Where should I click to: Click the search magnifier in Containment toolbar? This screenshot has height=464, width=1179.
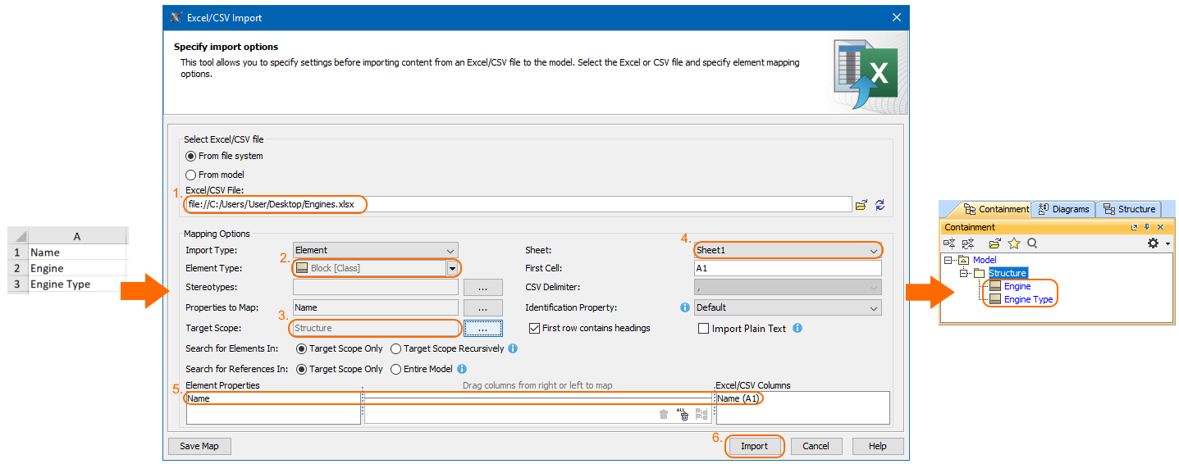(x=1032, y=243)
